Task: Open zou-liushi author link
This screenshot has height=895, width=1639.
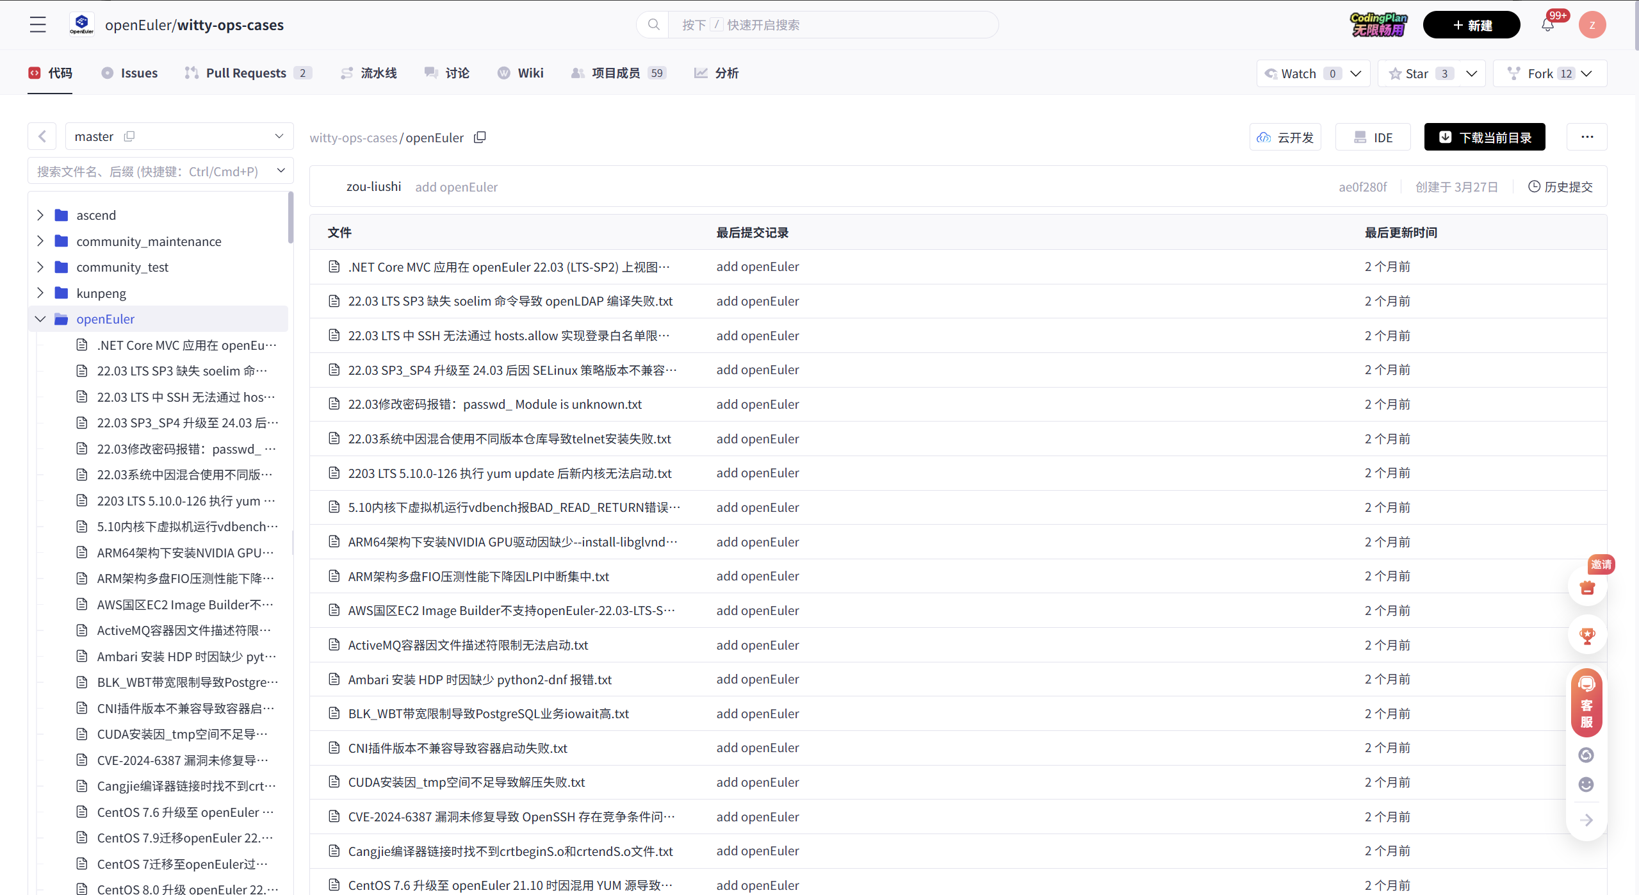Action: 374,186
